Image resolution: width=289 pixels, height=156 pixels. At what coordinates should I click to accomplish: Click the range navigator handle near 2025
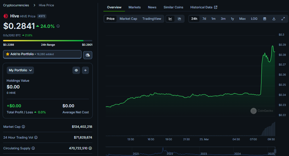point(275,151)
